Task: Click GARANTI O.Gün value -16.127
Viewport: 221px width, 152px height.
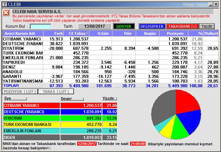Action: (104, 77)
